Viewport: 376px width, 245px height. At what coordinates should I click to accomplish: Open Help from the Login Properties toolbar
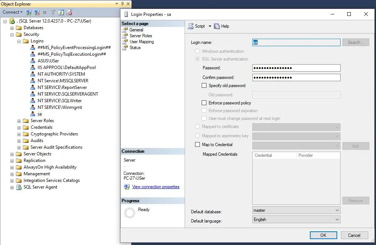[222, 26]
